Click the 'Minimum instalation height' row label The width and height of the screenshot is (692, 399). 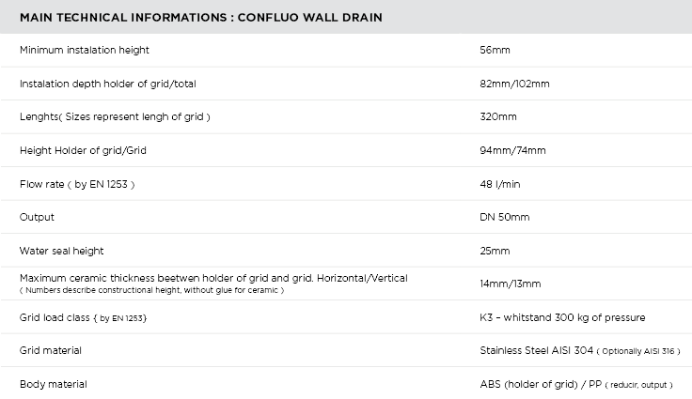pyautogui.click(x=85, y=50)
